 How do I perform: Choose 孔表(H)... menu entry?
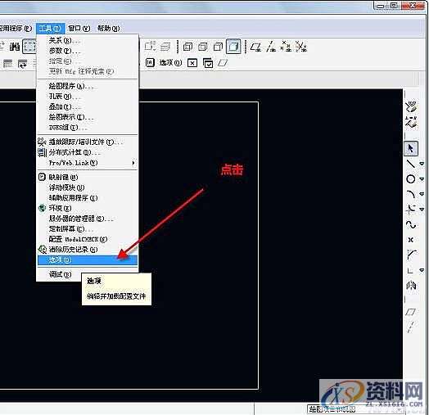coord(88,97)
